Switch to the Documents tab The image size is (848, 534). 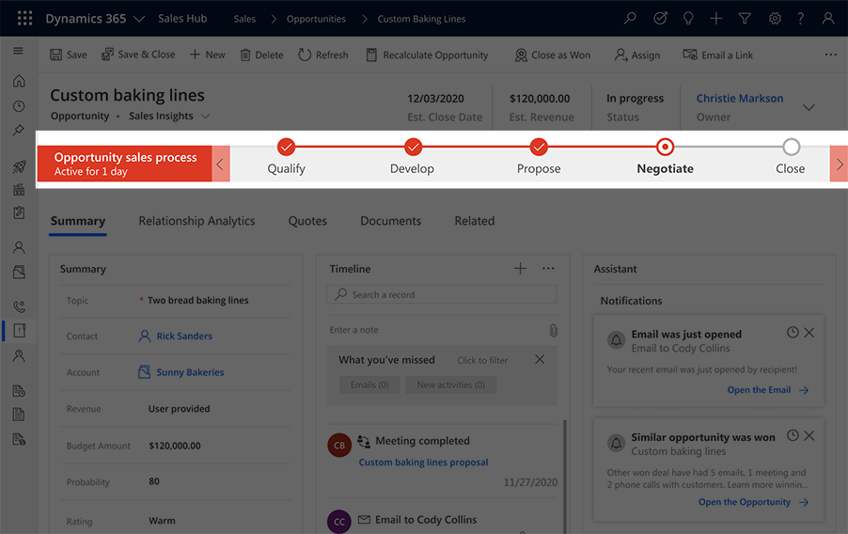(390, 221)
